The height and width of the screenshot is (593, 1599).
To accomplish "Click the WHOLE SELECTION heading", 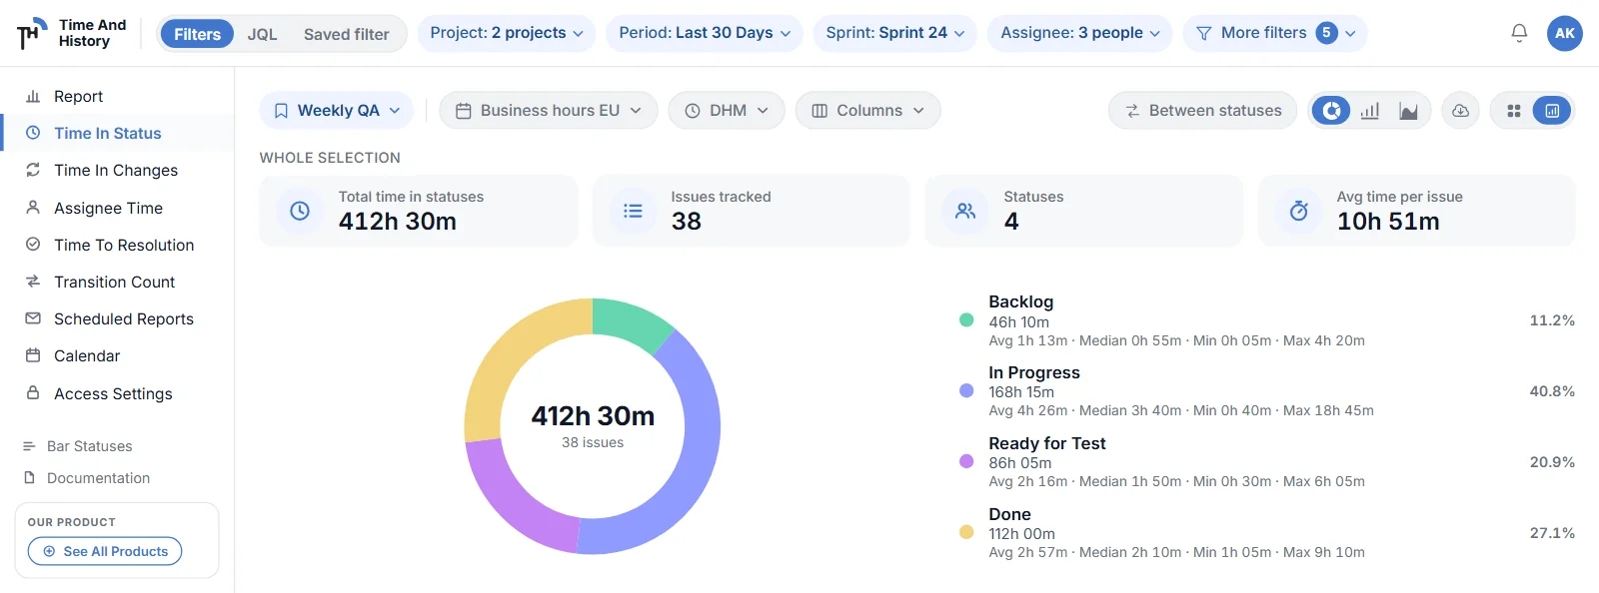I will pos(330,158).
